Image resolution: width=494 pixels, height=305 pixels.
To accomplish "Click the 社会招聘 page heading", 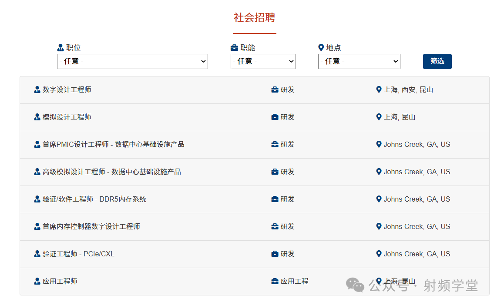I will click(x=254, y=18).
